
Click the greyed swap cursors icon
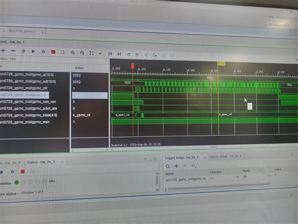pos(172,56)
